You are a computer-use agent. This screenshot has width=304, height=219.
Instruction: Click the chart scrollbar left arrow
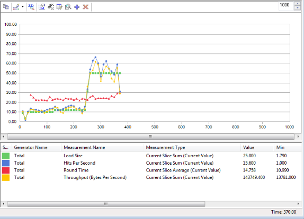click(x=4, y=137)
